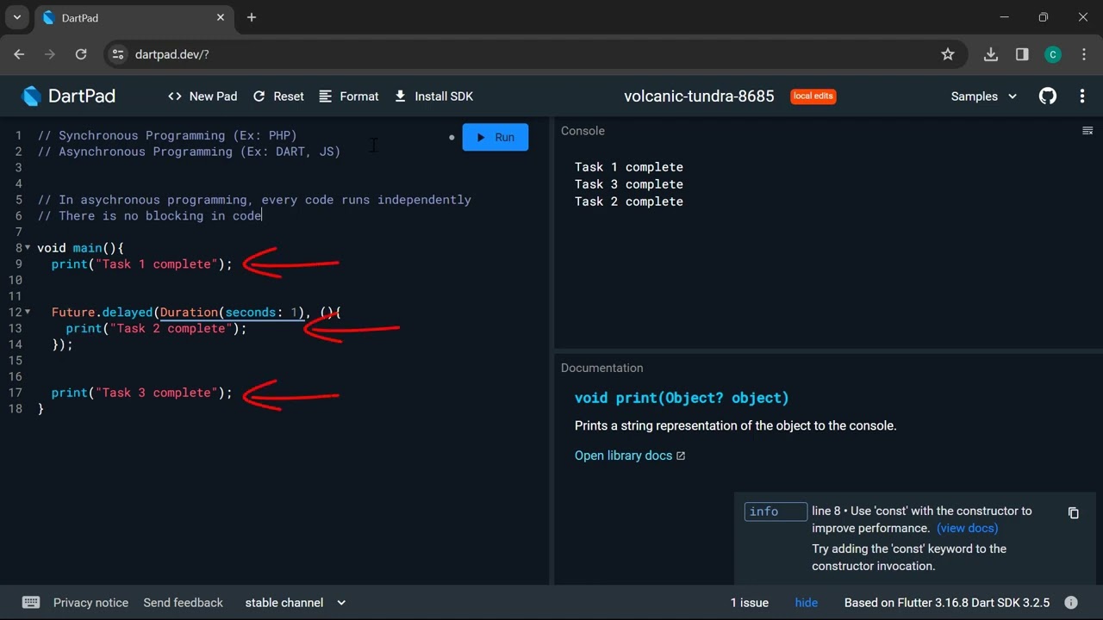Click the local edits badge
The height and width of the screenshot is (620, 1103).
(x=813, y=96)
